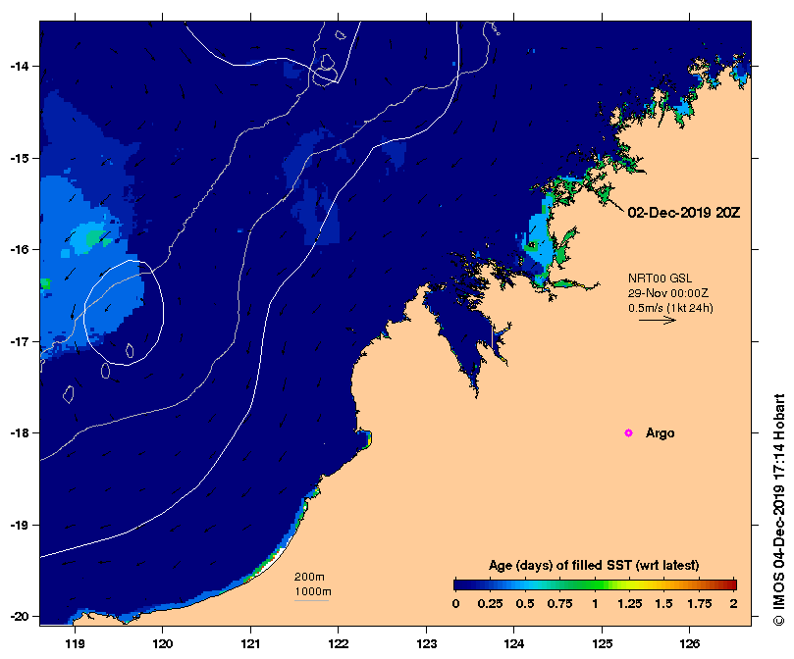Click the 1000m grey contour legend line

pos(311,601)
